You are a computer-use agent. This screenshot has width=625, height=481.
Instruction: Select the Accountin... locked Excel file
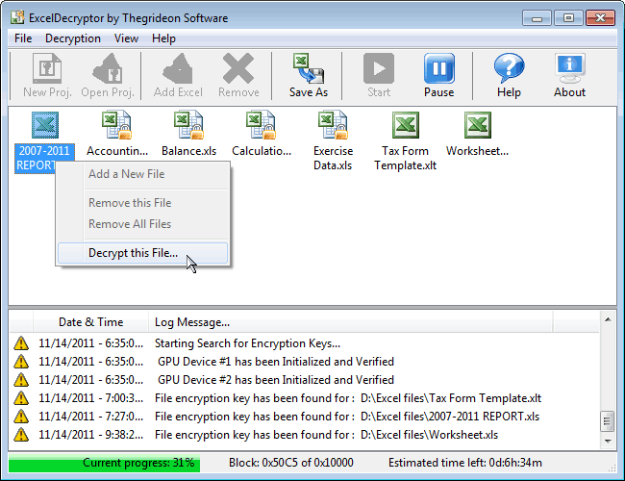pyautogui.click(x=116, y=125)
